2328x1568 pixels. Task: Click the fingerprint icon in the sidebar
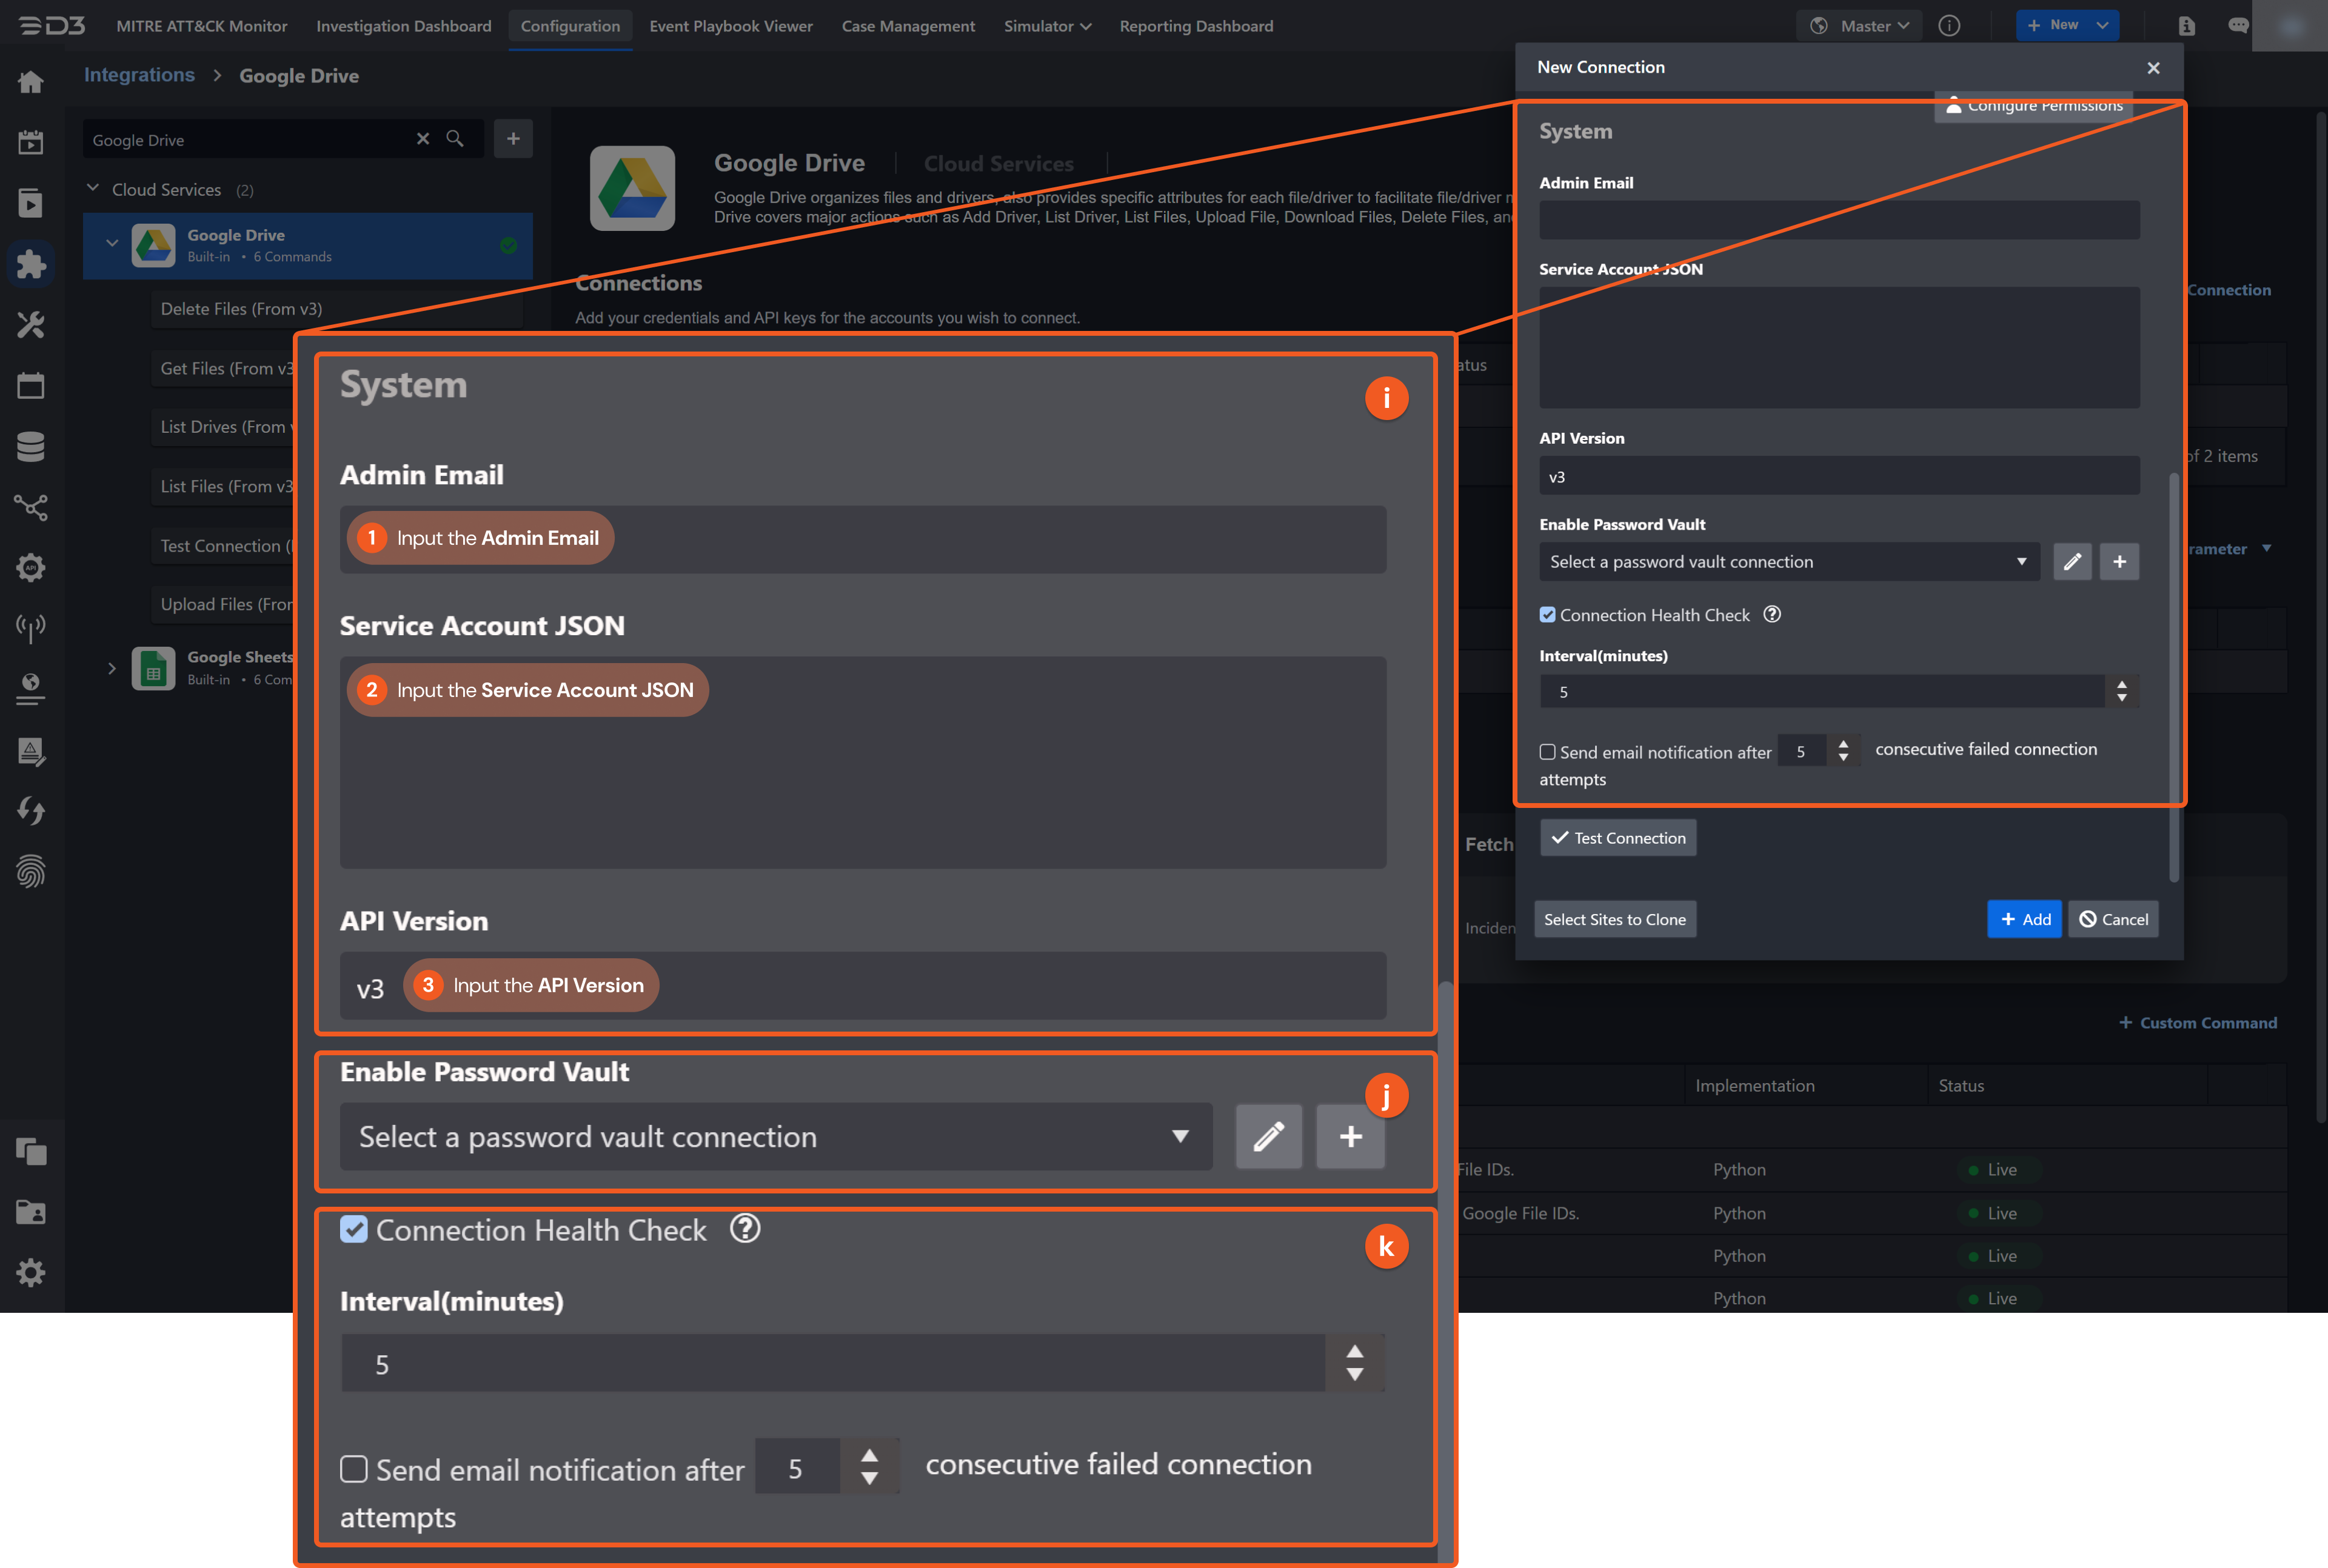tap(31, 872)
